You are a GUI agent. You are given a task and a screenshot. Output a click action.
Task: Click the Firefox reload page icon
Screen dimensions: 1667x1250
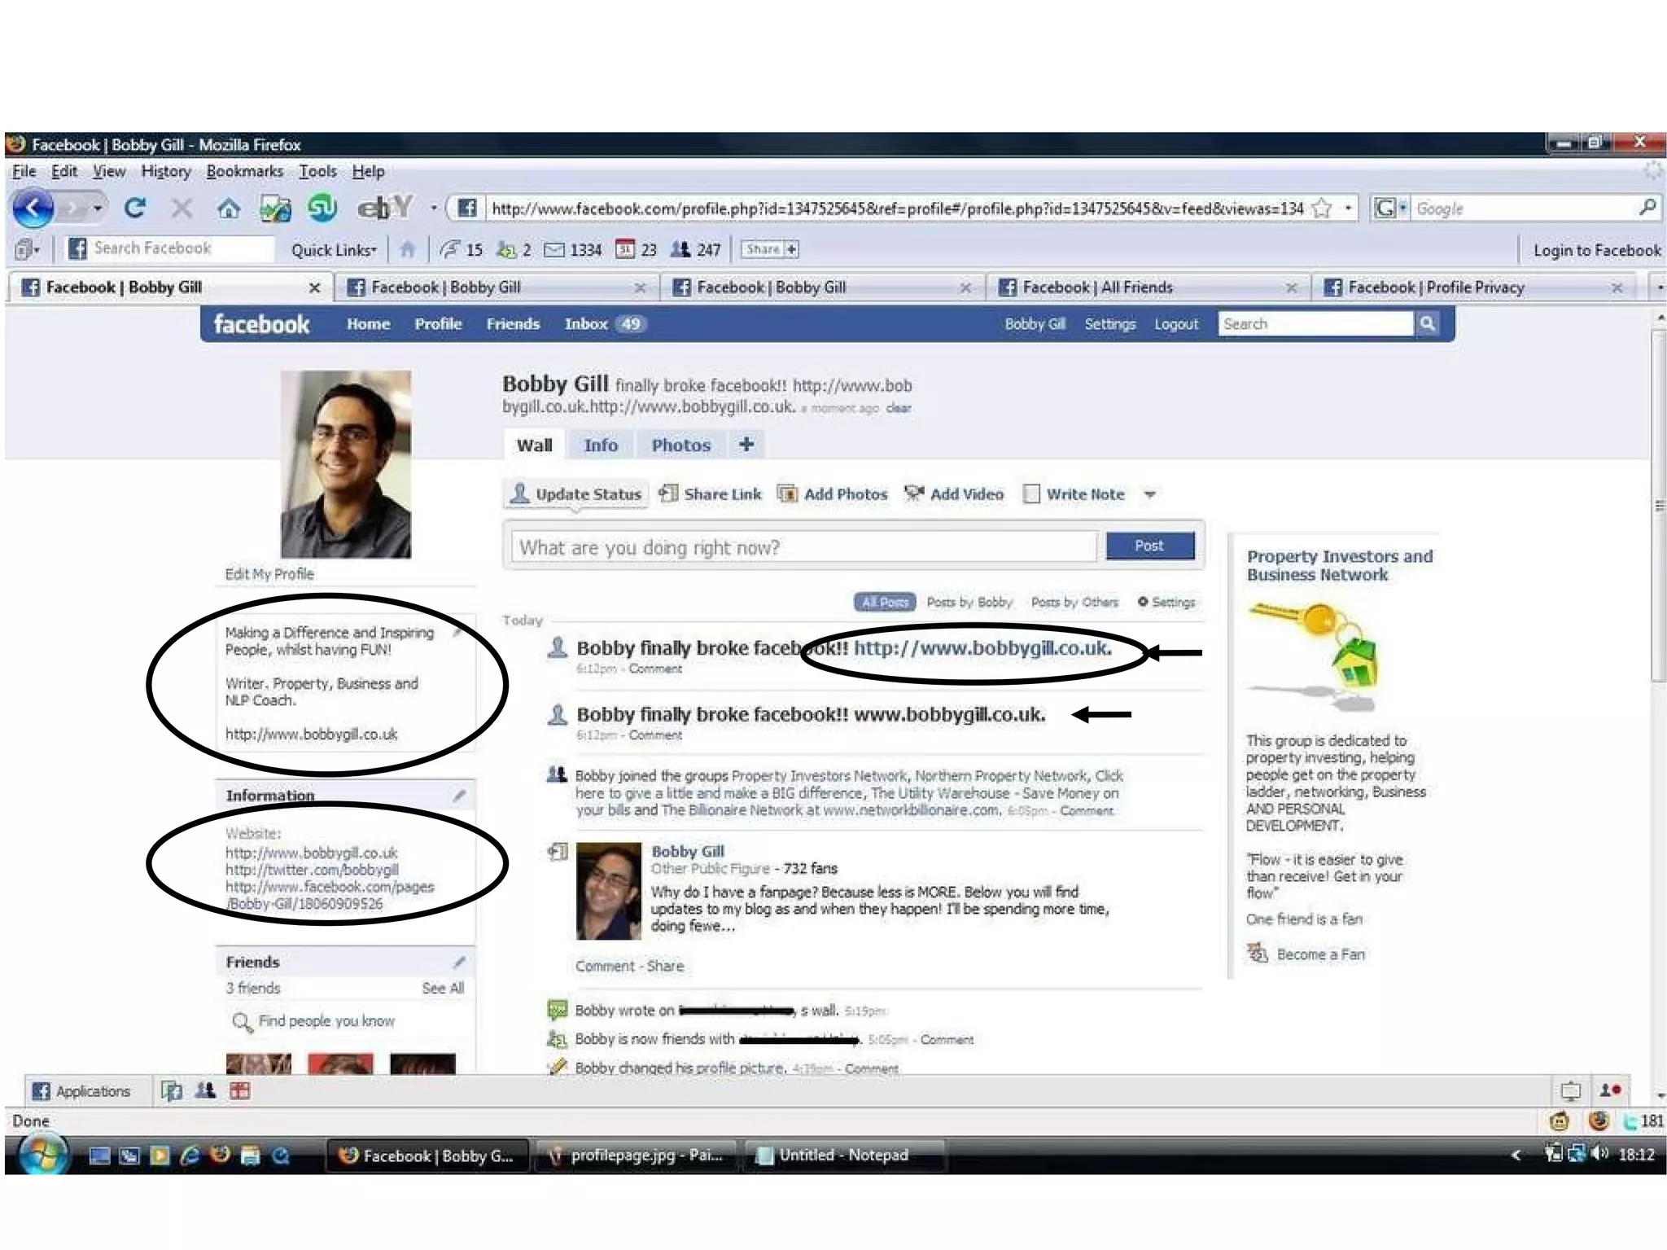(135, 208)
